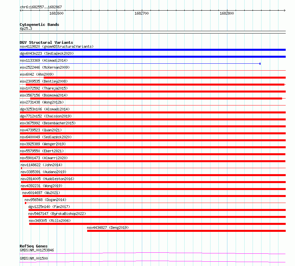
Task: Select the dgv6043n223 (Sedlazeck2020) variant label
Action: point(47,53)
